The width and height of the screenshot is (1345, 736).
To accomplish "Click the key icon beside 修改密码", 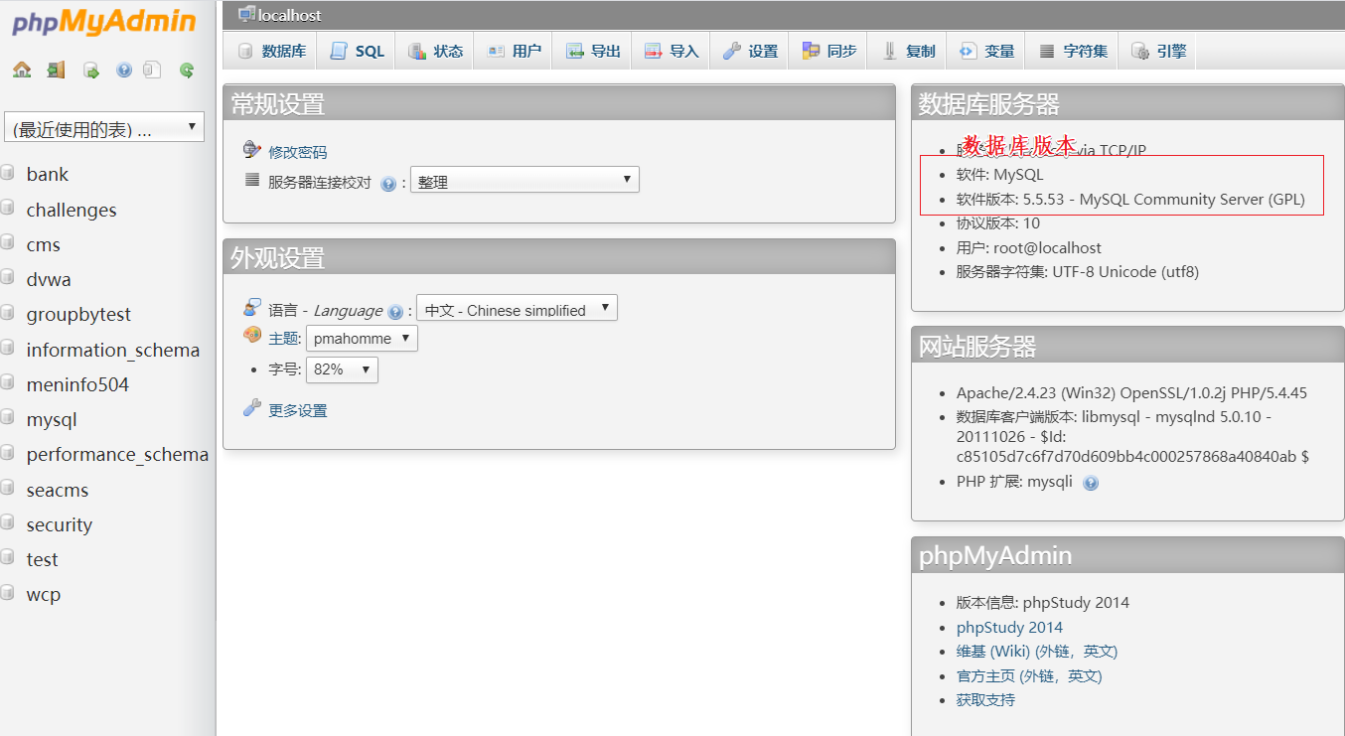I will tap(252, 151).
